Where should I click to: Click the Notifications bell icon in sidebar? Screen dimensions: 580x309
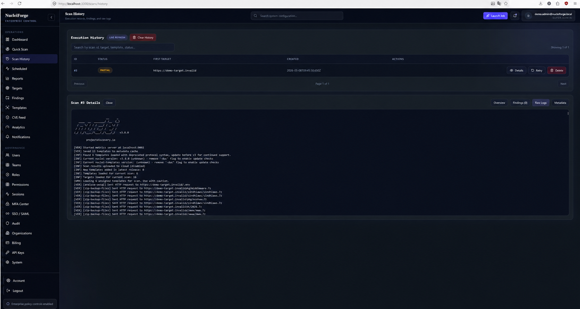click(x=7, y=137)
